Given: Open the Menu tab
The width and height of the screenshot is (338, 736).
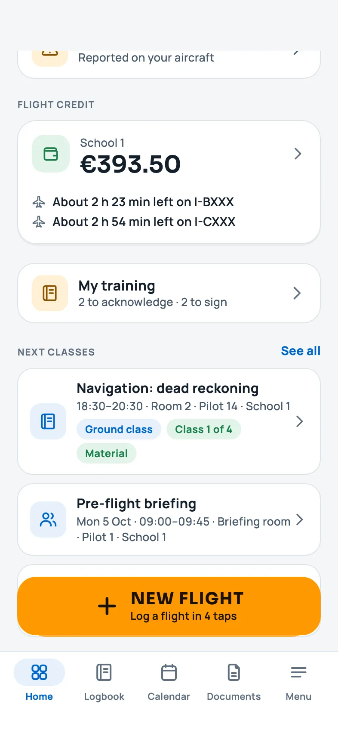Looking at the screenshot, I should (298, 680).
